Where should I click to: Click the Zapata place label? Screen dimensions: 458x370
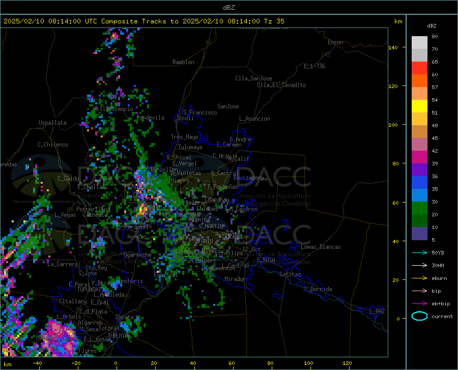coord(125,317)
